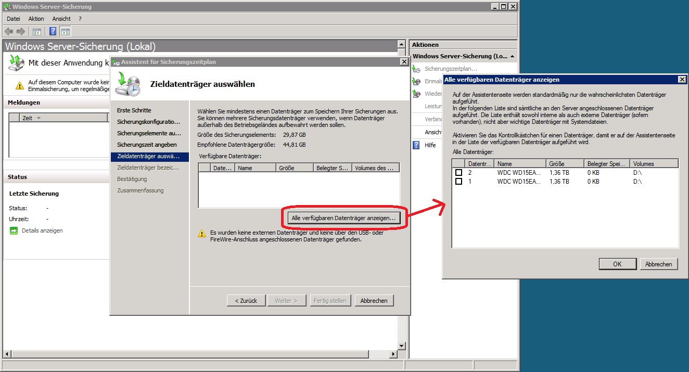The height and width of the screenshot is (372, 689).
Task: Select 'Erste Schritte' wizard step
Action: click(134, 110)
